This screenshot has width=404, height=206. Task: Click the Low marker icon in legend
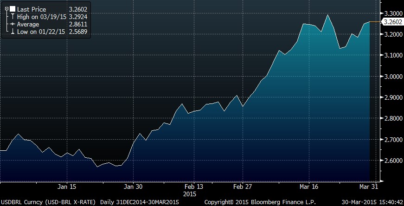[x=13, y=32]
